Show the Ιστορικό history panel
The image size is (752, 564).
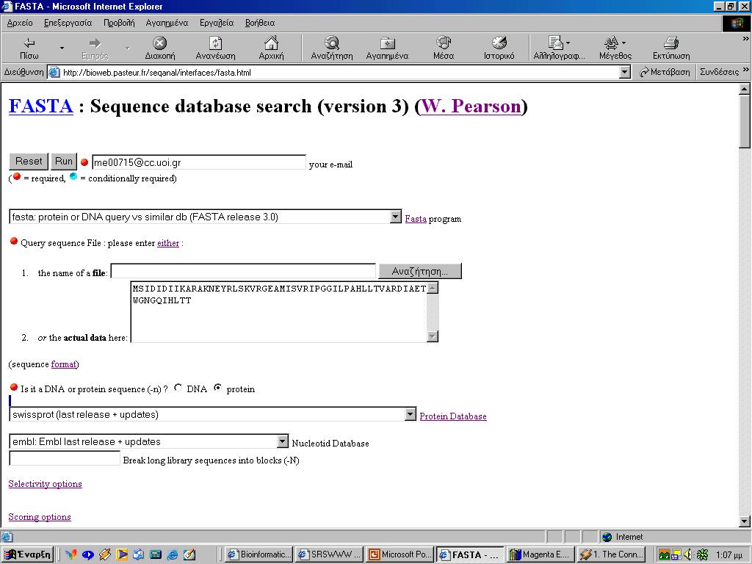tap(499, 48)
